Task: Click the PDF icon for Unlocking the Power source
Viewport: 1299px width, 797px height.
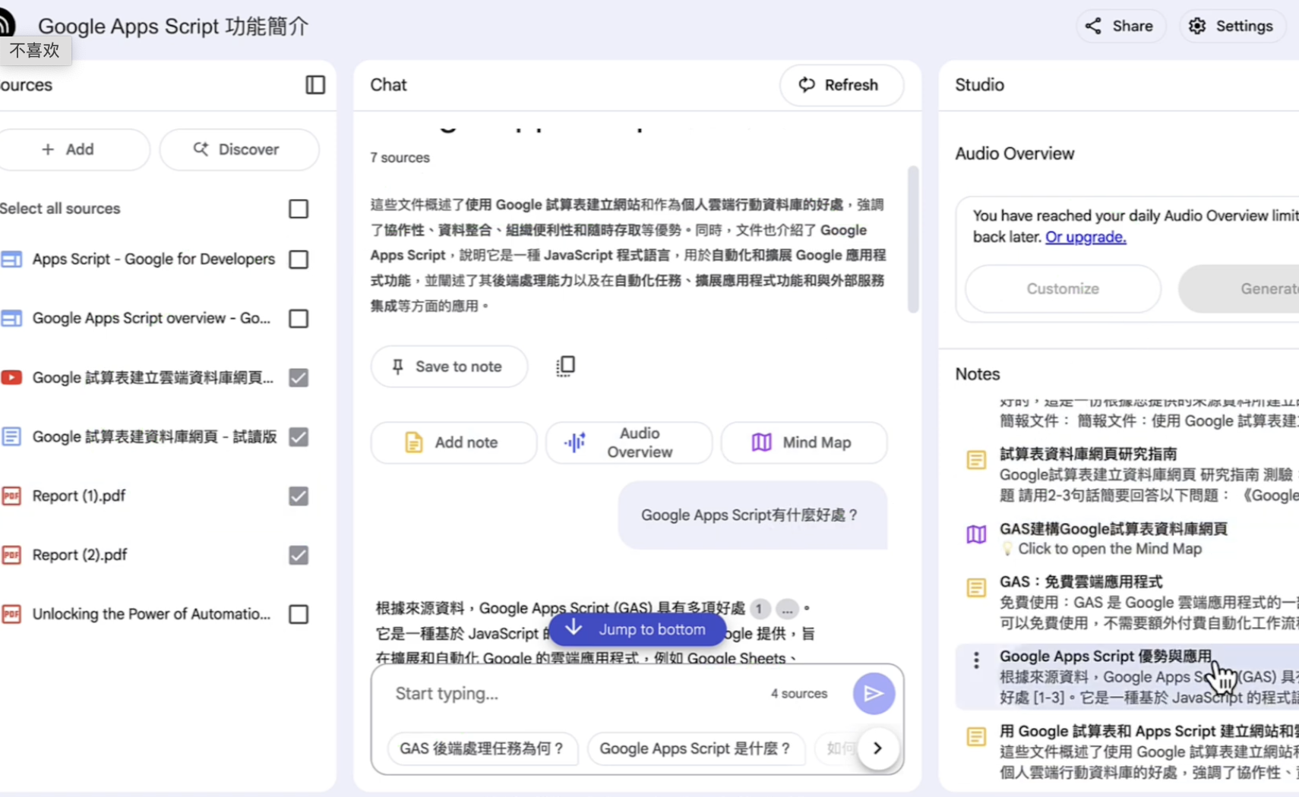Action: point(11,614)
